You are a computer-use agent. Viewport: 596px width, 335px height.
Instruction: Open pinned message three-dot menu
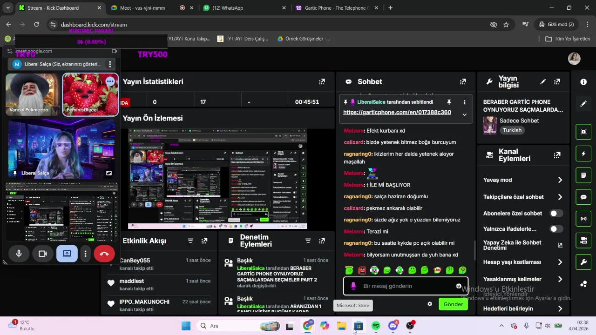point(464,102)
